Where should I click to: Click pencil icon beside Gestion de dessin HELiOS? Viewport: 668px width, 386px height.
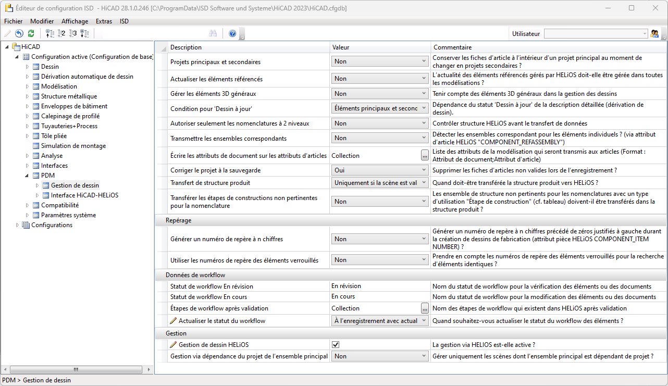174,345
